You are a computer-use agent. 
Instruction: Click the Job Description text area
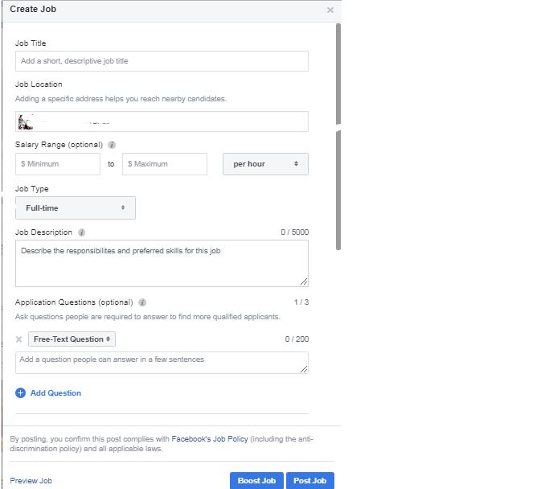tap(162, 264)
